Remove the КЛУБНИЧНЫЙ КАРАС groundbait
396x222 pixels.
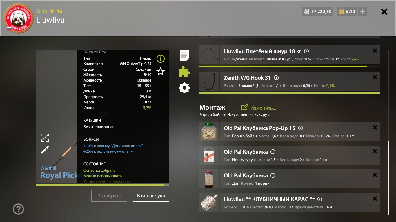pyautogui.click(x=375, y=199)
